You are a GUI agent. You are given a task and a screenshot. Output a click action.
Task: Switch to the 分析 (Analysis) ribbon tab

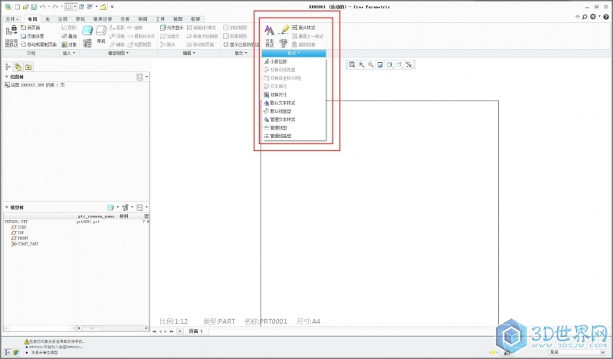point(125,18)
